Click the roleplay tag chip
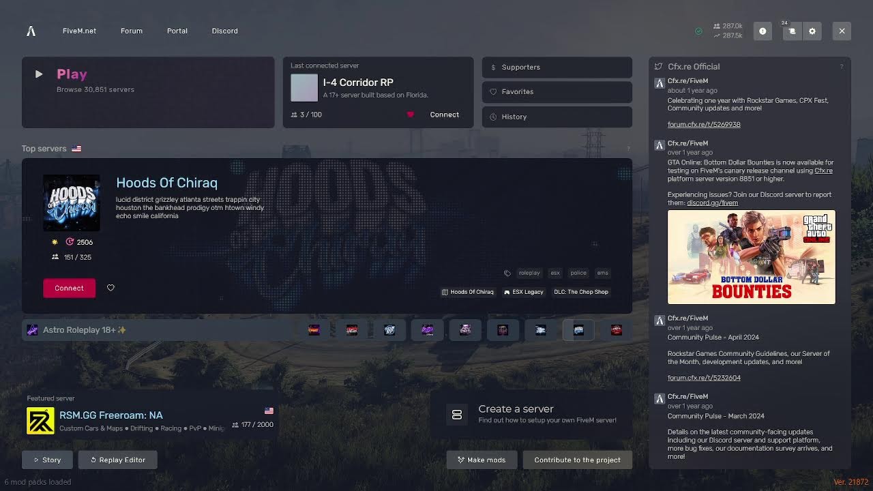The height and width of the screenshot is (491, 873). (x=529, y=273)
